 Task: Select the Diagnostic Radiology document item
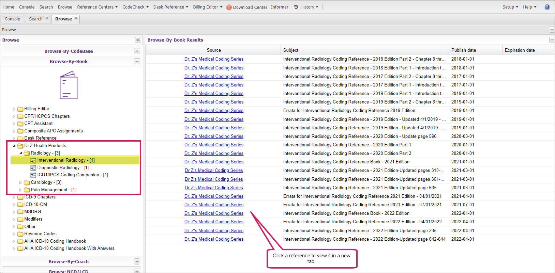point(63,167)
